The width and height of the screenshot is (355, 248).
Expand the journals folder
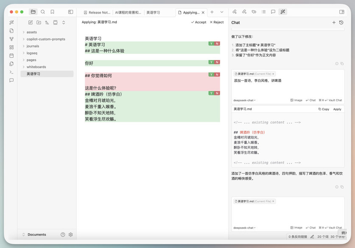pyautogui.click(x=33, y=46)
